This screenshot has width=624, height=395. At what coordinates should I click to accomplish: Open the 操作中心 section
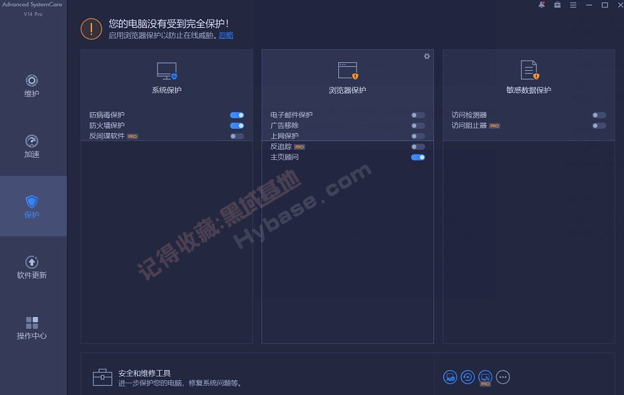coord(32,328)
